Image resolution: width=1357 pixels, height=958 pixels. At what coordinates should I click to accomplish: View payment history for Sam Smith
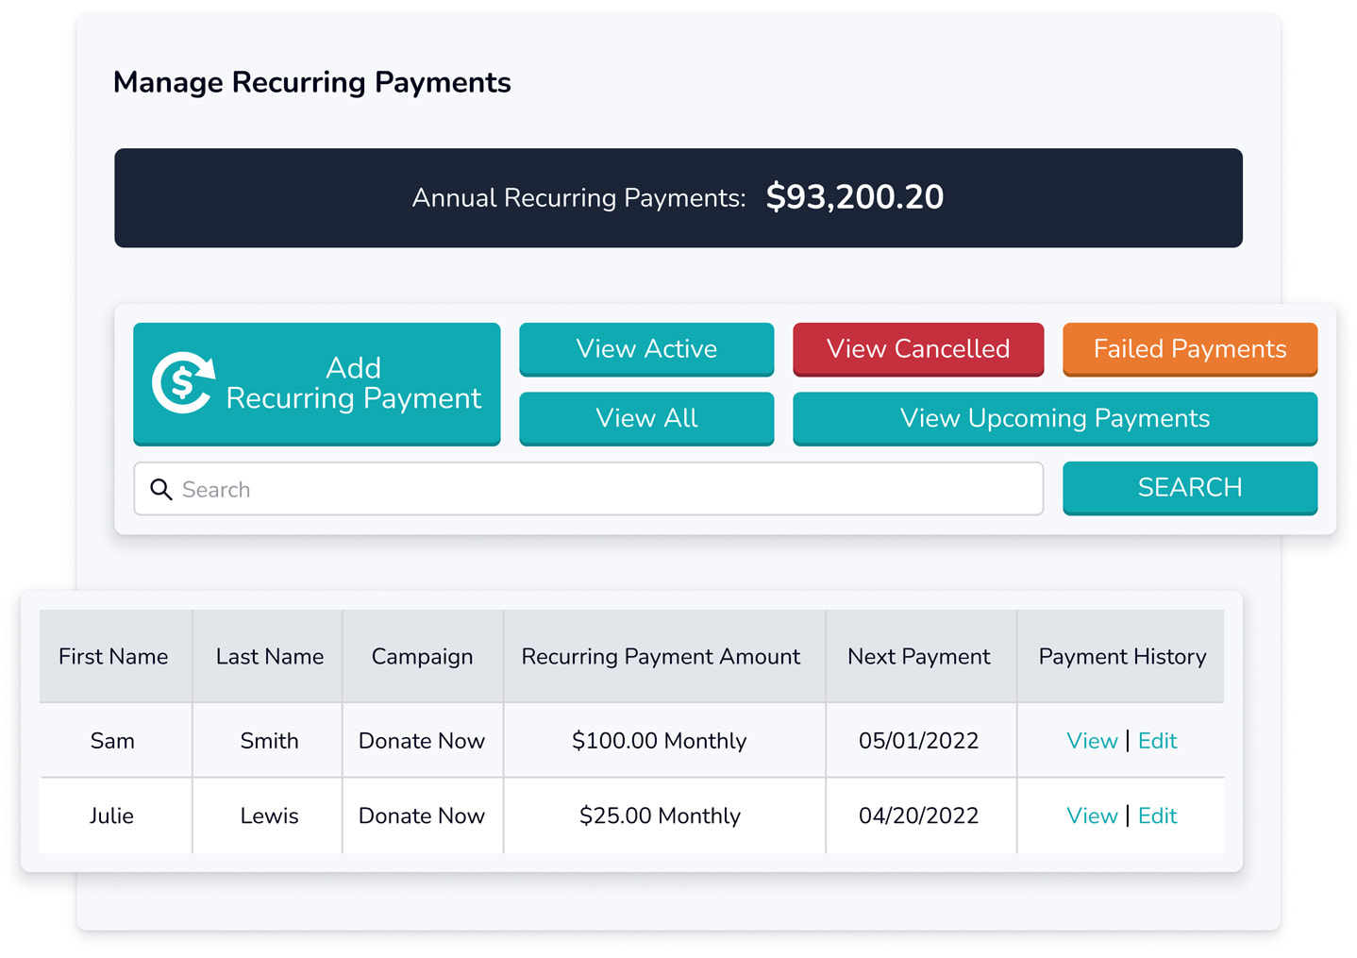pos(1092,741)
